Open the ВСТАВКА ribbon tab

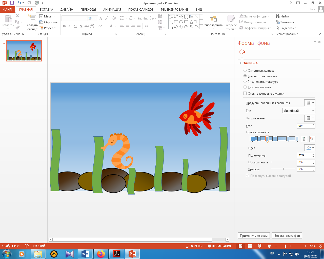(x=47, y=10)
